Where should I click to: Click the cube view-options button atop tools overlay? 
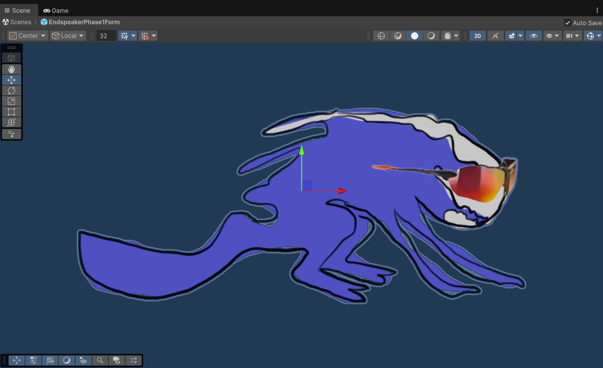(11, 58)
